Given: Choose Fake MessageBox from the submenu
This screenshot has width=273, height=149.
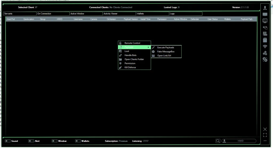Looking at the screenshot, I should tap(166, 51).
